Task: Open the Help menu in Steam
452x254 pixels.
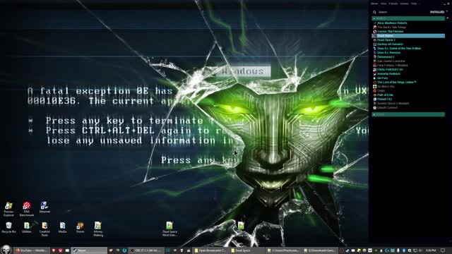Action: (x=414, y=4)
